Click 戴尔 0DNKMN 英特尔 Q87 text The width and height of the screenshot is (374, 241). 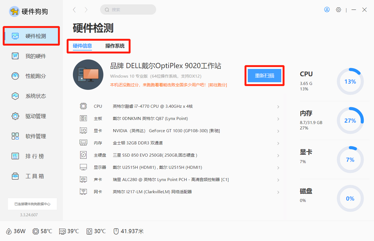tap(150, 118)
